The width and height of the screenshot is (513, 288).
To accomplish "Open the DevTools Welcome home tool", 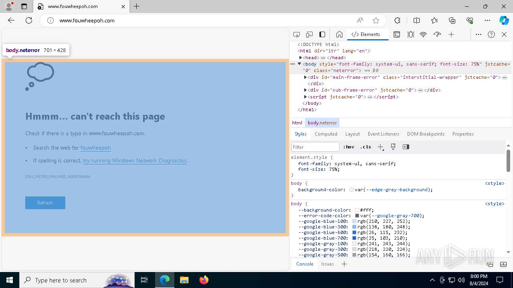I will (339, 34).
